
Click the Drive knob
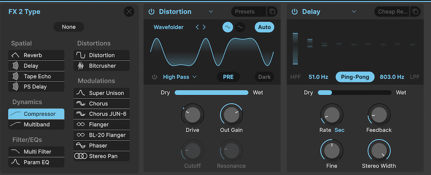(192, 115)
